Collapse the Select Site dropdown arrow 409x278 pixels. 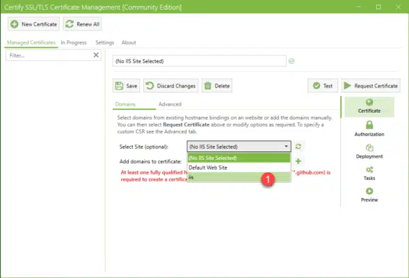tap(286, 147)
